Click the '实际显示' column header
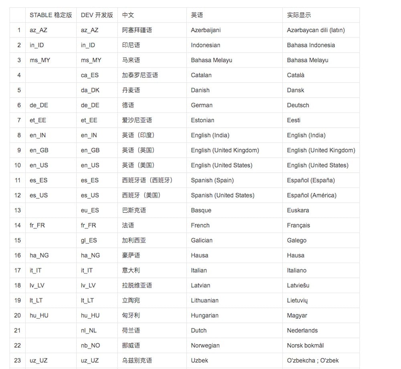 [x=321, y=15]
